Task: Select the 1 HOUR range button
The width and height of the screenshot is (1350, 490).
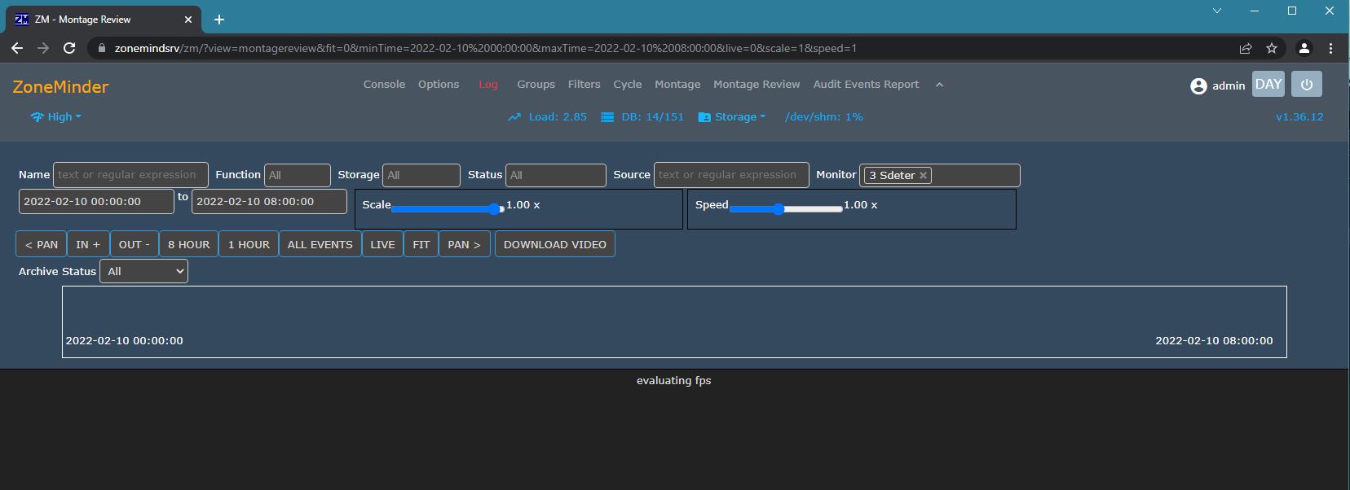Action: coord(249,244)
